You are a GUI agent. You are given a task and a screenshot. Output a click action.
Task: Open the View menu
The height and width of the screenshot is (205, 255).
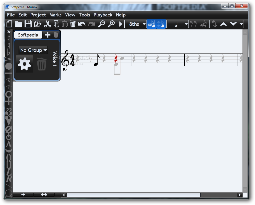click(70, 15)
